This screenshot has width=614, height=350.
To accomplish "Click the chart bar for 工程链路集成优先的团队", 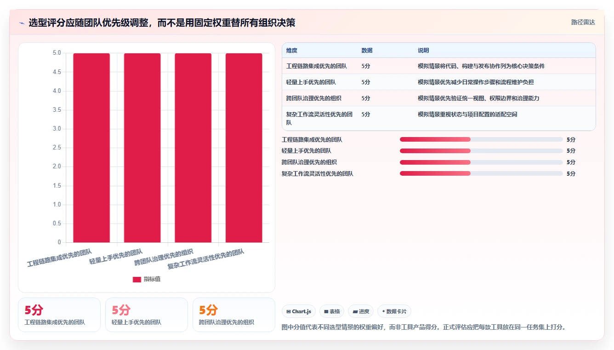I will (x=91, y=148).
